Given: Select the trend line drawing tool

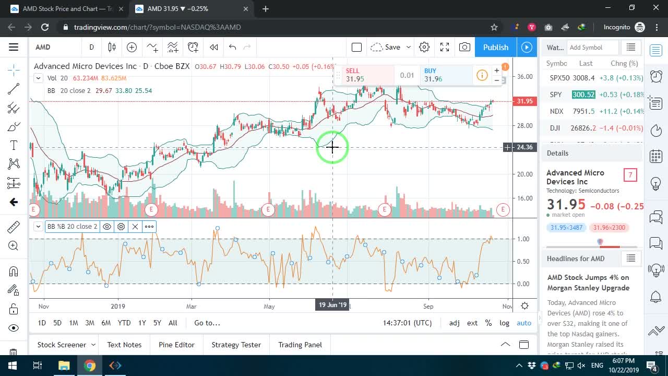Looking at the screenshot, I should (x=14, y=89).
